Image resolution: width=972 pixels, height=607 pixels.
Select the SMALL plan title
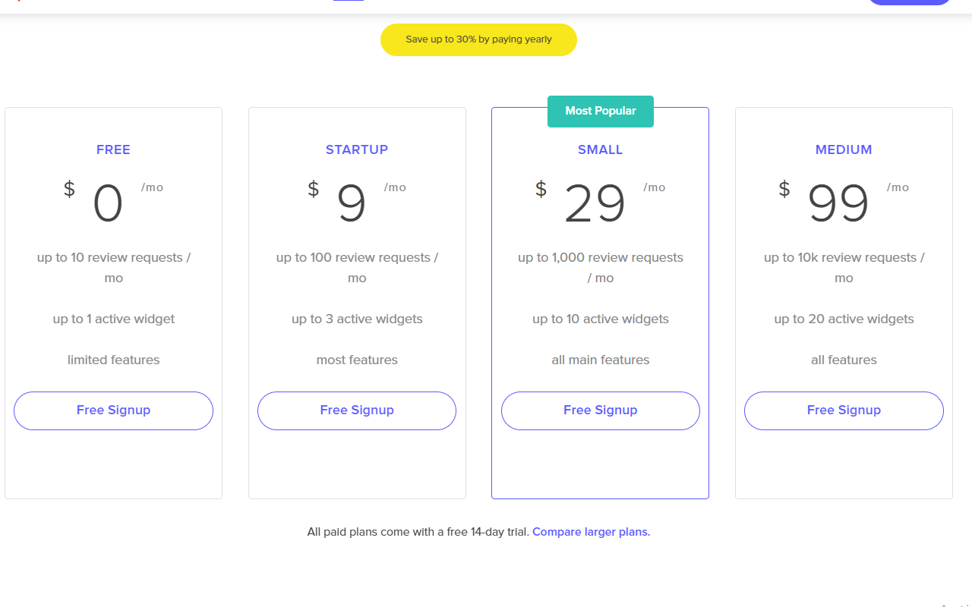pos(600,149)
